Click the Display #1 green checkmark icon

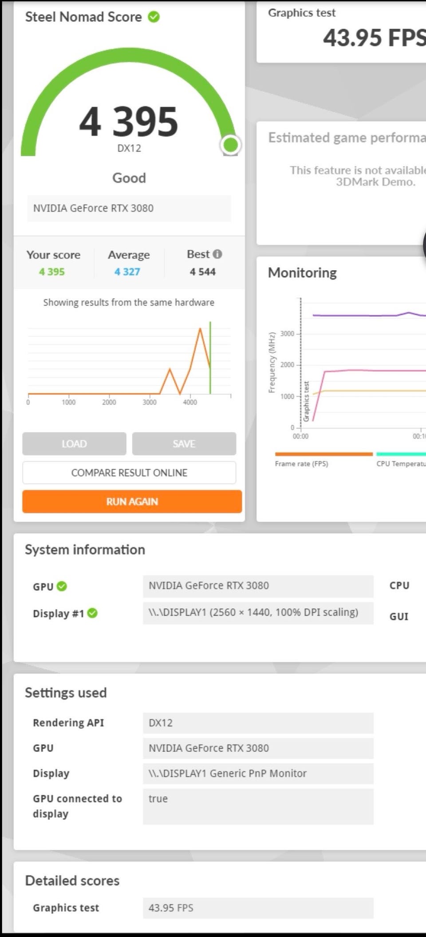[92, 613]
